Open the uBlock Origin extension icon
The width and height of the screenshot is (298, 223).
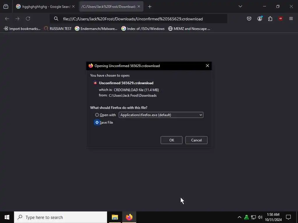[281, 19]
